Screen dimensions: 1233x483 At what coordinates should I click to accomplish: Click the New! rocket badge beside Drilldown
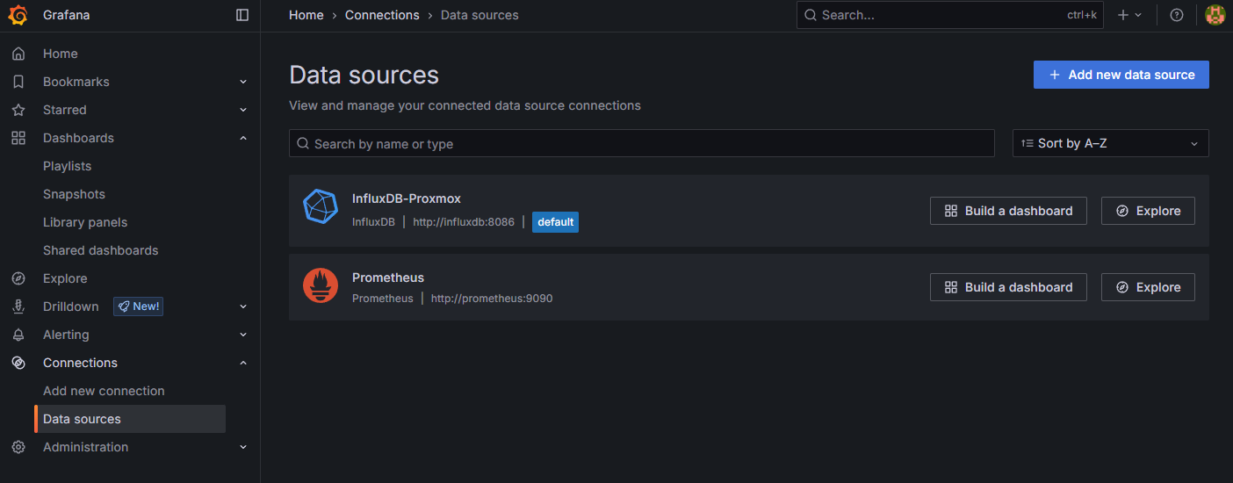[x=138, y=306]
